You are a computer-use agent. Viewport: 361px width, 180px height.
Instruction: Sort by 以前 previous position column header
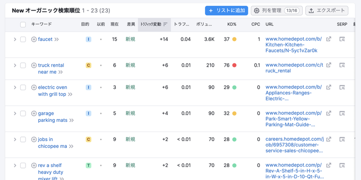pyautogui.click(x=101, y=24)
